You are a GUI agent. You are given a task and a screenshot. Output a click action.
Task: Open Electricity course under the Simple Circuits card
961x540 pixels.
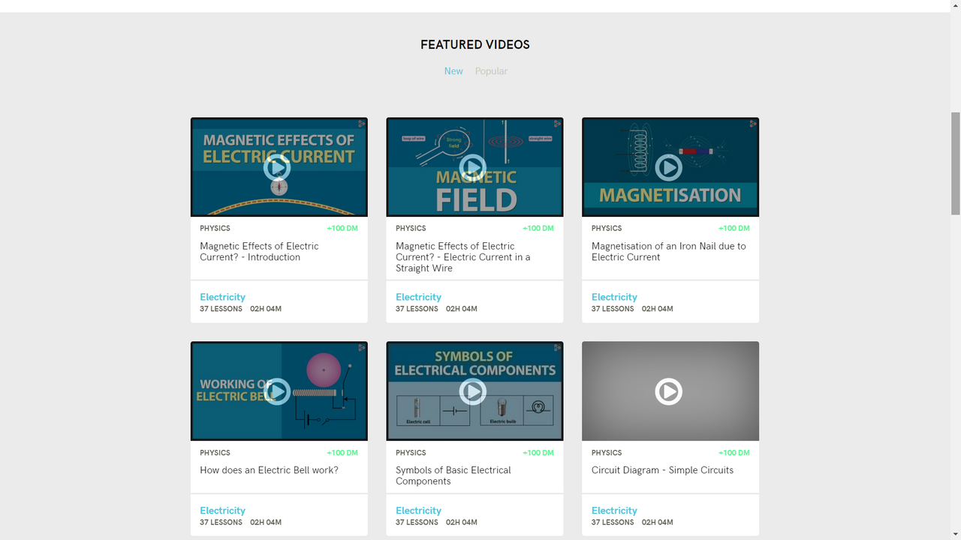[x=614, y=511]
